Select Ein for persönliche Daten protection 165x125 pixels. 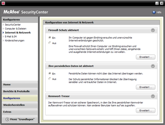(50, 74)
